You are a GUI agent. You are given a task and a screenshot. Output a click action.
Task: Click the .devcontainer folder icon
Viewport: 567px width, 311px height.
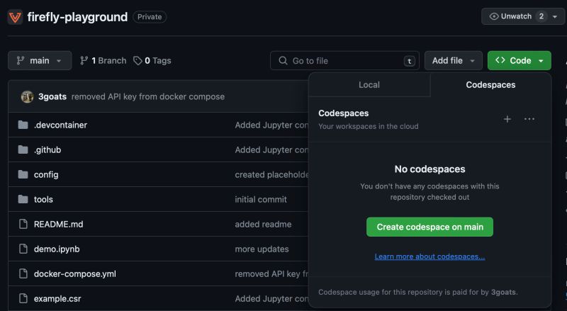click(23, 125)
